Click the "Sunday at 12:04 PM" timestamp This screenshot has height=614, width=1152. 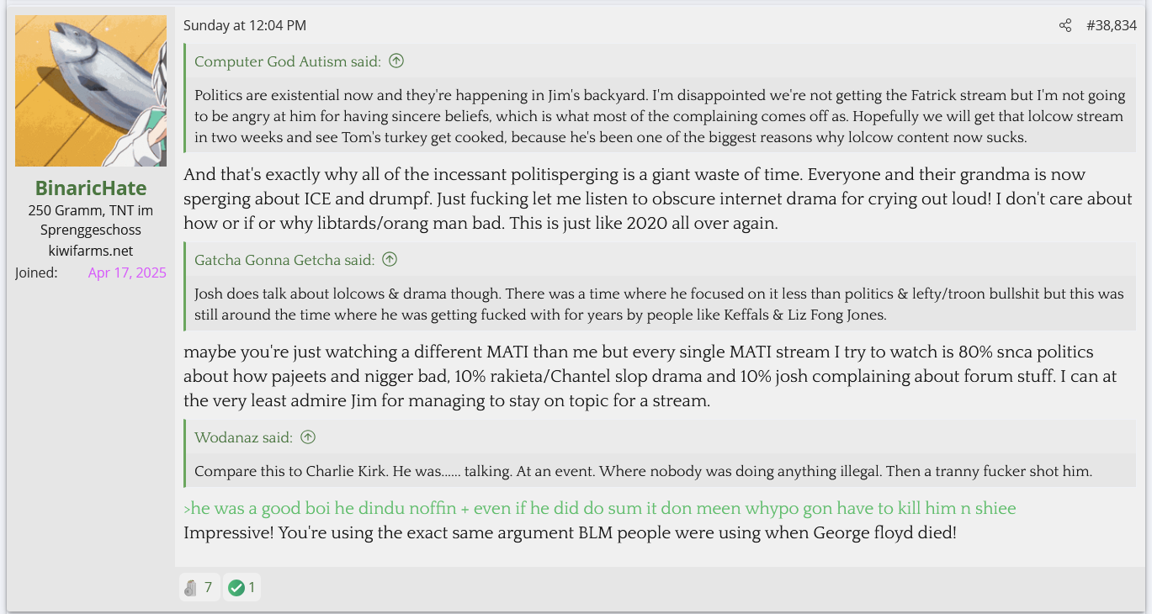click(245, 25)
